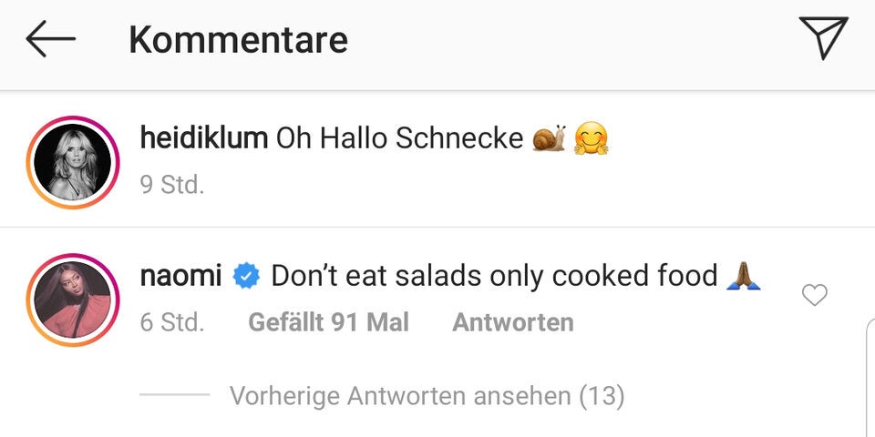Open heidiklum's profile picture
Screen dimensions: 875x437
pyautogui.click(x=73, y=162)
